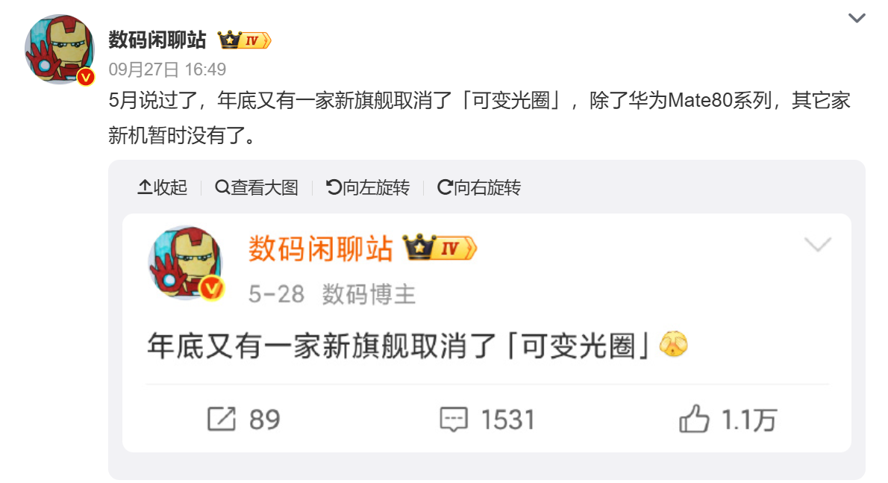Open the 数码闲聊站 profile name link

coord(157,40)
